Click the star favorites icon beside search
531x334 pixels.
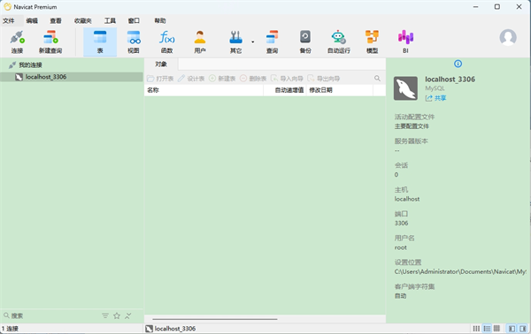tap(117, 315)
